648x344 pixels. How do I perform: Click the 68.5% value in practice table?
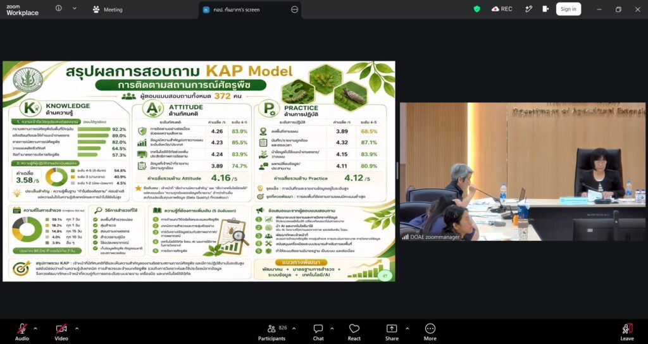369,132
